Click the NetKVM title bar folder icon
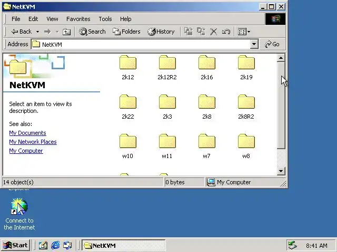The image size is (337, 252). [7, 7]
